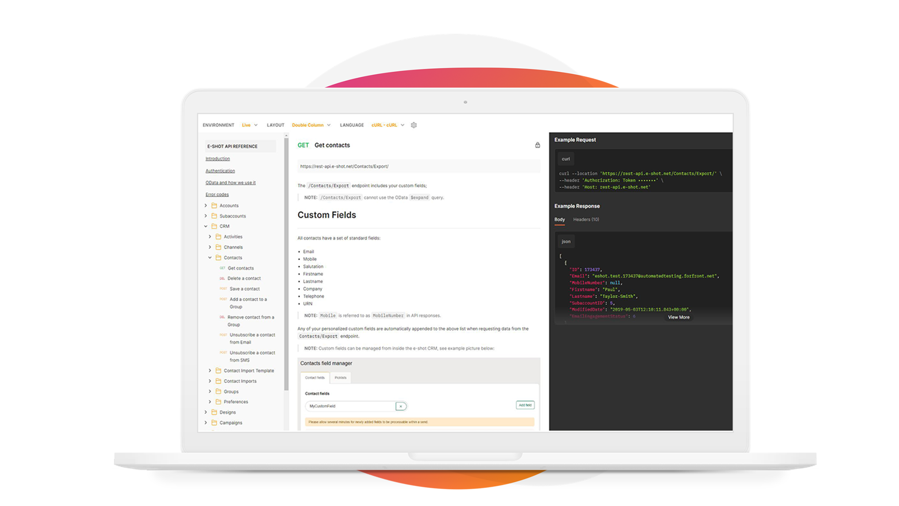Open the cURL language dropdown

coord(386,125)
